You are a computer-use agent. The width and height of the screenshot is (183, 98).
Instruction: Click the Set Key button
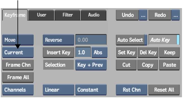[x=127, y=52]
